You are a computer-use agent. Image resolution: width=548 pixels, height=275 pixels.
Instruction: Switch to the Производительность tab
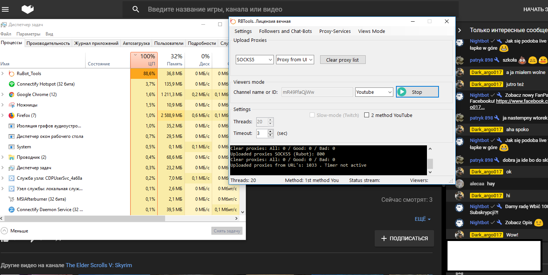48,43
